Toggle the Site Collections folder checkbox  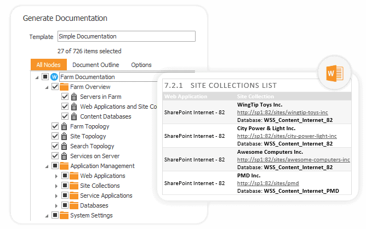[65, 185]
